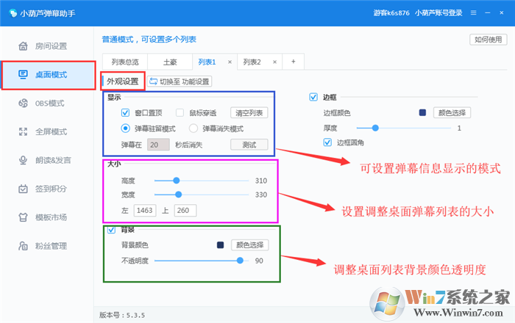This screenshot has width=515, height=323.
Task: Switch to 土豪 tab
Action: tap(170, 62)
